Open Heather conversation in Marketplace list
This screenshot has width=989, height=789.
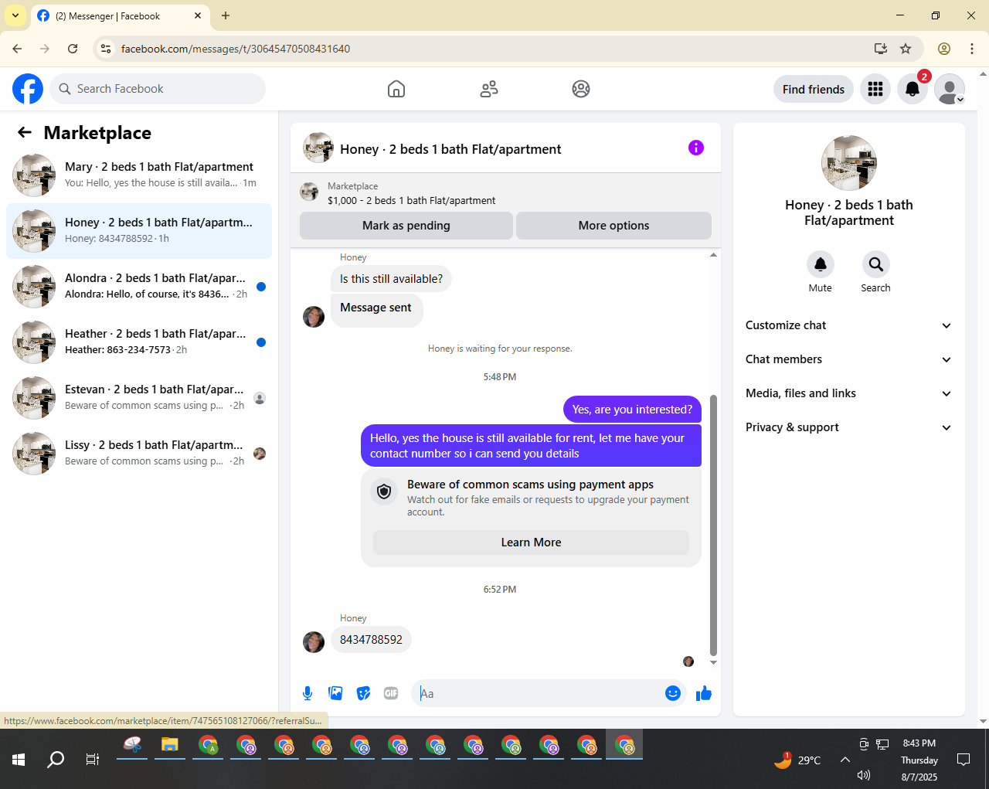click(139, 342)
